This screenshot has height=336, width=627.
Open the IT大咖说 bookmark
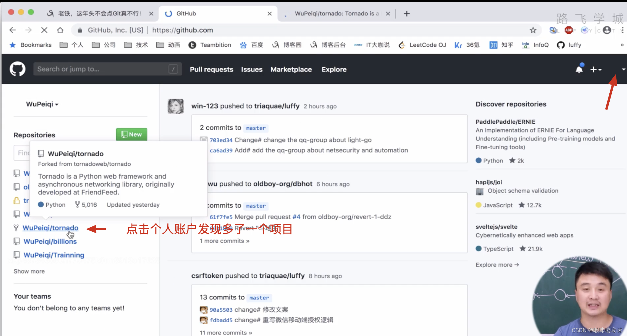[x=372, y=45]
